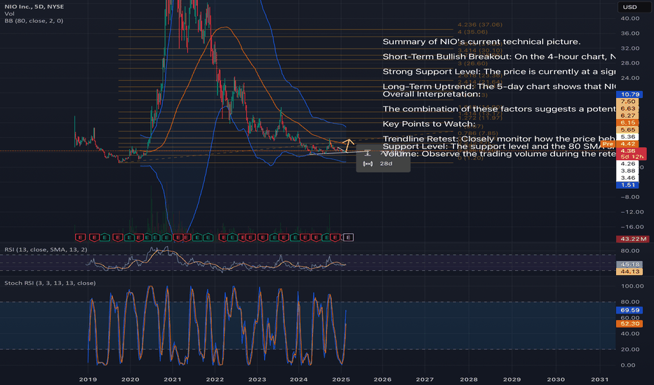Click the orange 6.15 price label

tap(627, 122)
